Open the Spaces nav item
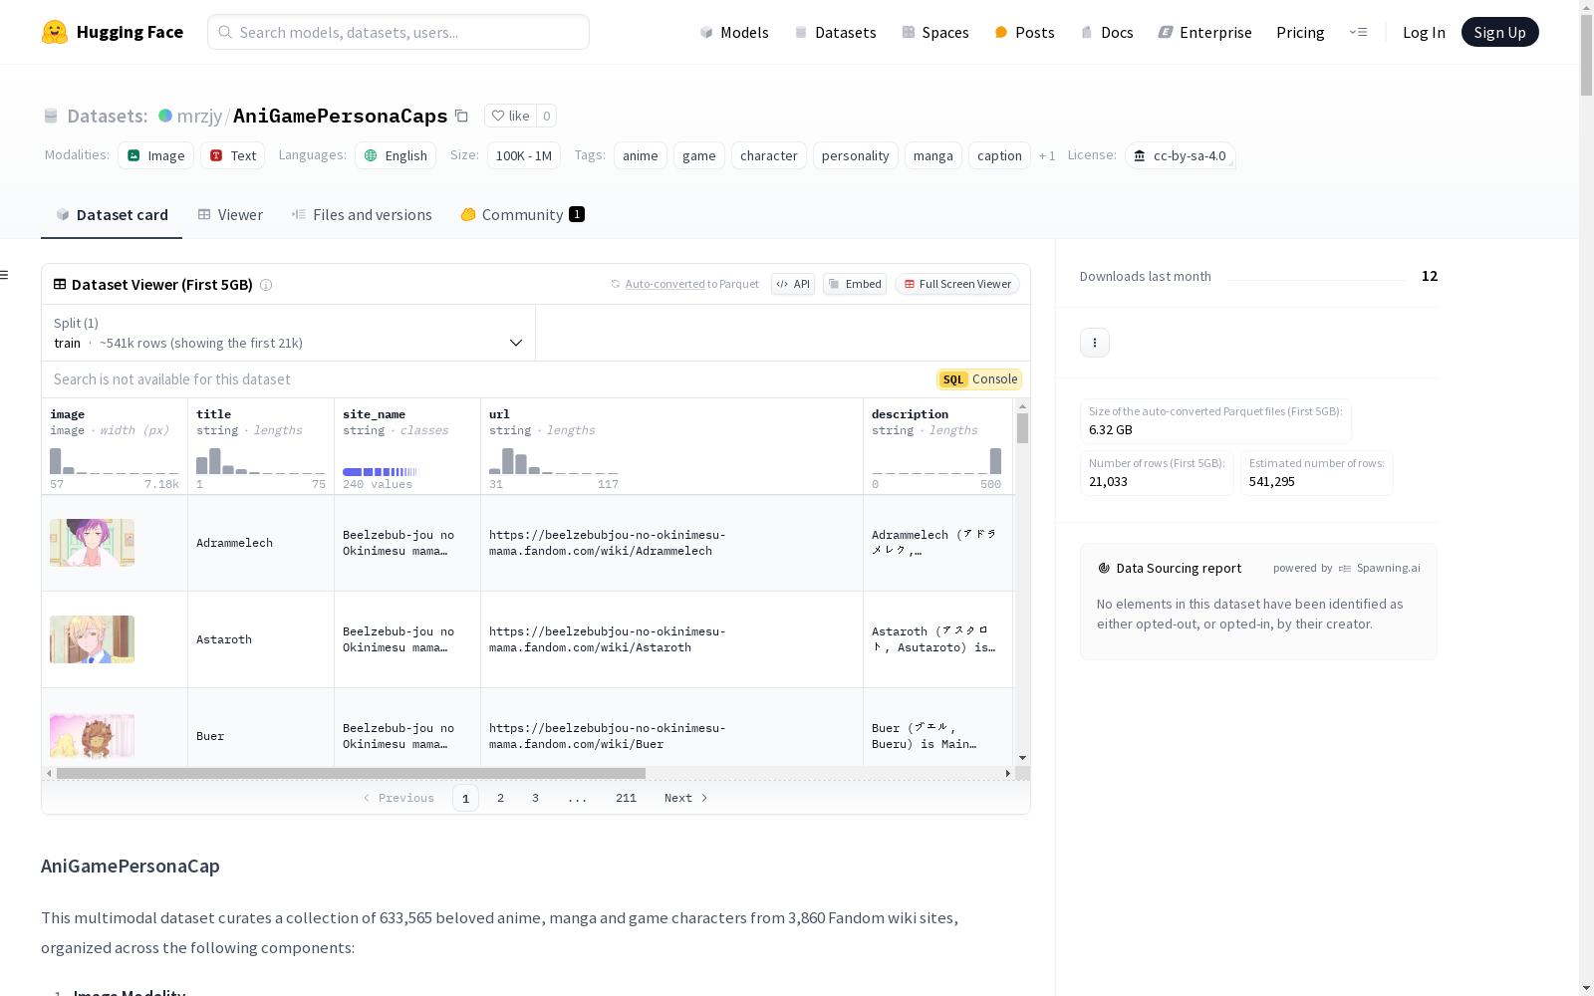Viewport: 1594px width, 996px height. tap(935, 32)
